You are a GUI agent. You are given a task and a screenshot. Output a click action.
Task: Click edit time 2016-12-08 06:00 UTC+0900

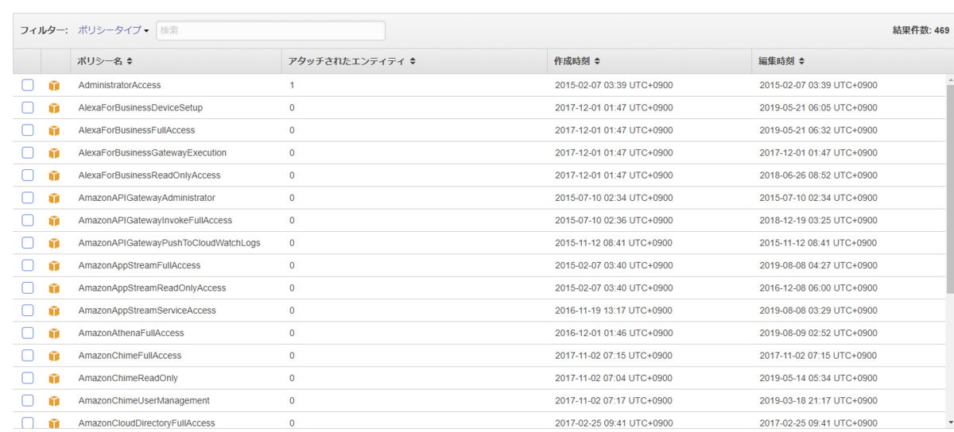tap(818, 288)
